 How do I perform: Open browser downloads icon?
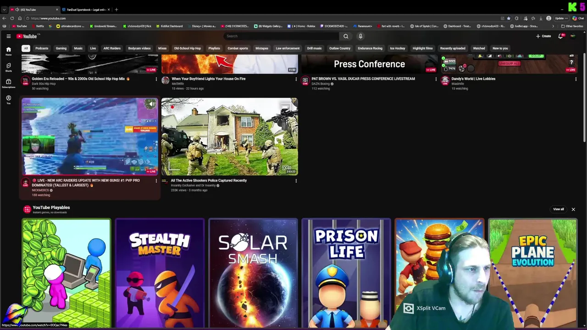[541, 18]
